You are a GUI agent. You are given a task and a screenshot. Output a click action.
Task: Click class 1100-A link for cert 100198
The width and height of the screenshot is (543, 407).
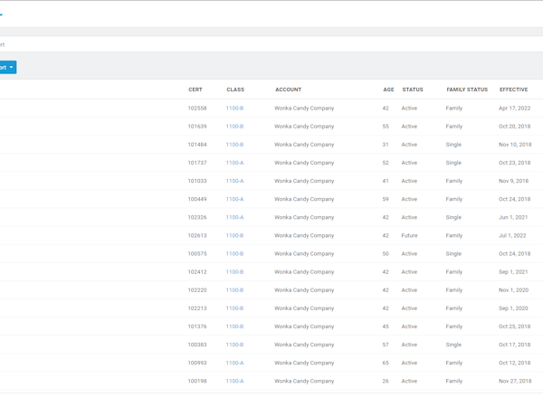point(234,381)
